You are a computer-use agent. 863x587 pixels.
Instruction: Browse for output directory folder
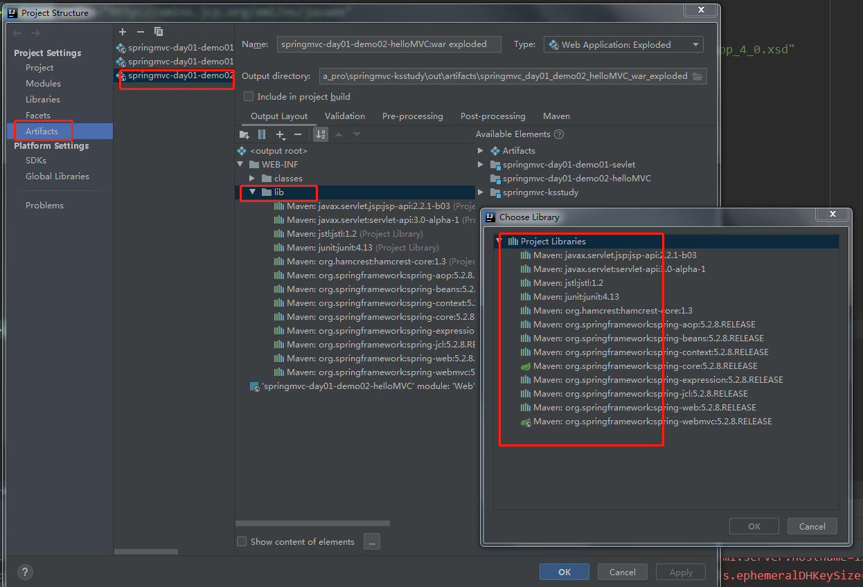697,76
